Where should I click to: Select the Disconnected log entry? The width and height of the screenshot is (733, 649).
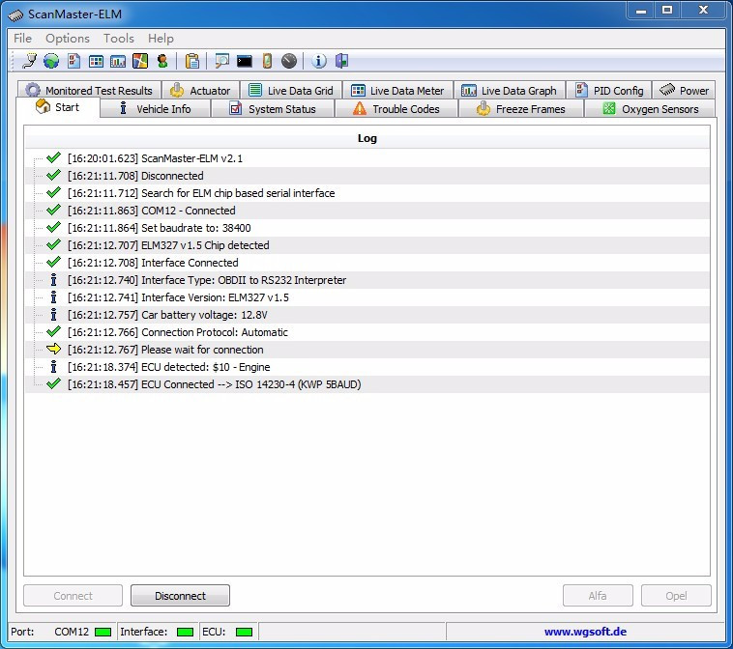366,176
